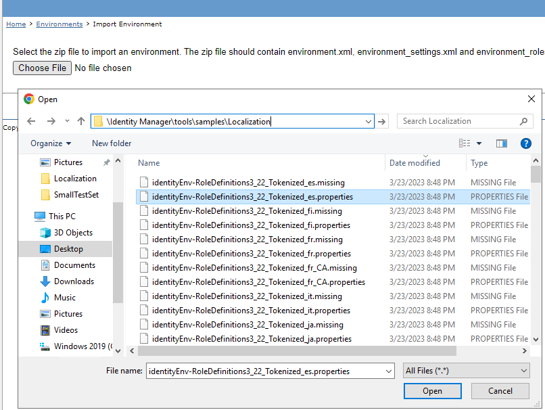Click horizontal scrollbar right arrow
The width and height of the screenshot is (545, 410).
(524, 351)
